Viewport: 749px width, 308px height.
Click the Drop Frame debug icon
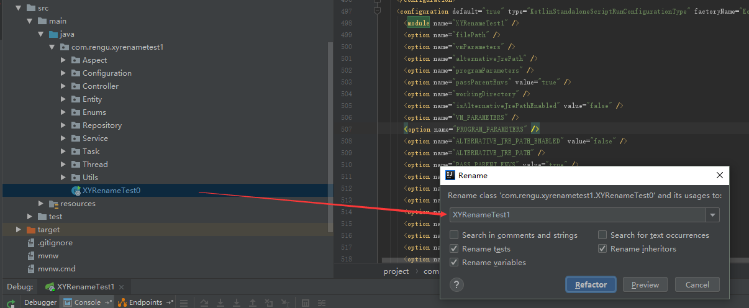click(270, 303)
